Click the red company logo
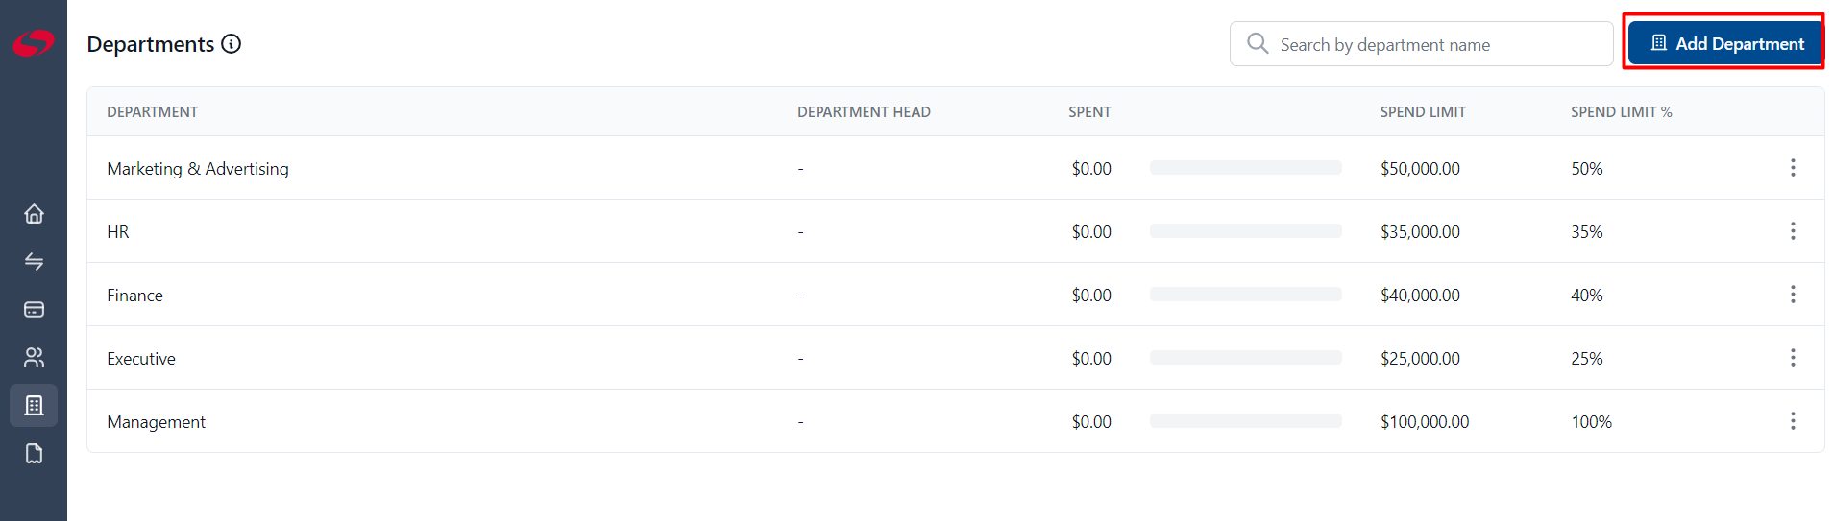 click(x=34, y=43)
